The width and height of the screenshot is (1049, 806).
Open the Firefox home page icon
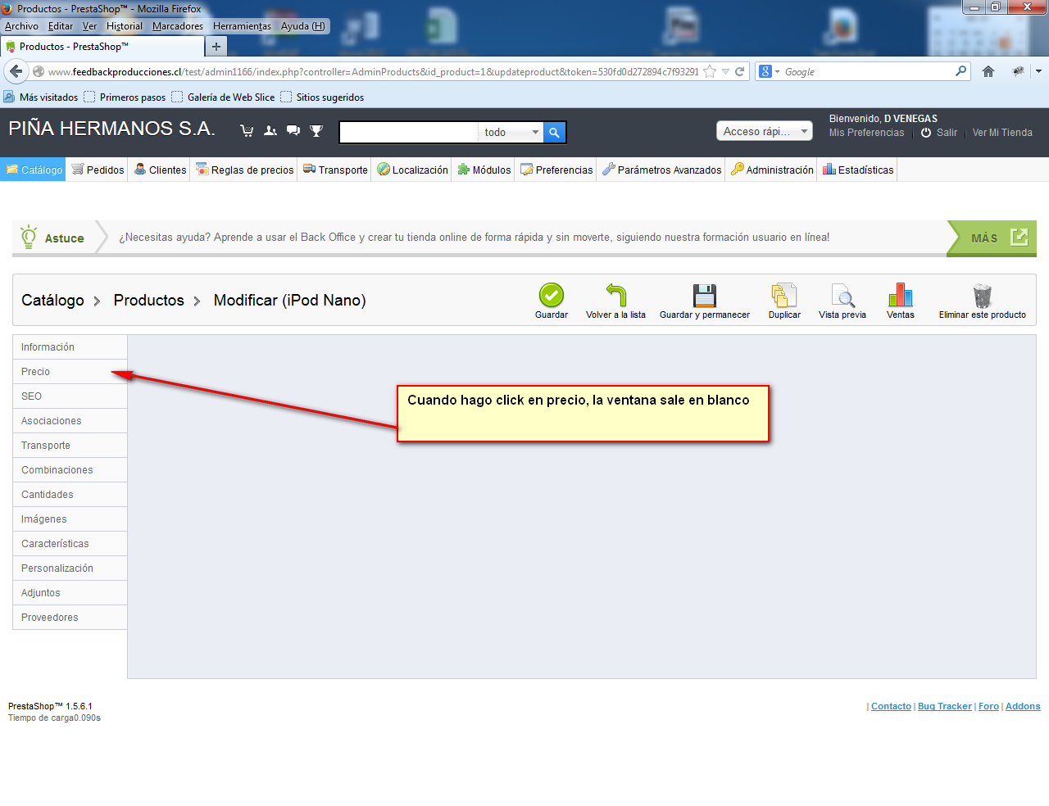tap(988, 71)
